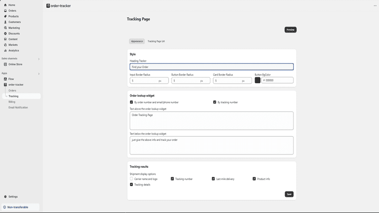The width and height of the screenshot is (379, 213).
Task: Open the black Button BgColor swatch
Action: (x=258, y=80)
